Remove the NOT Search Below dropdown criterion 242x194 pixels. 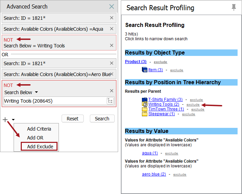[112, 91]
